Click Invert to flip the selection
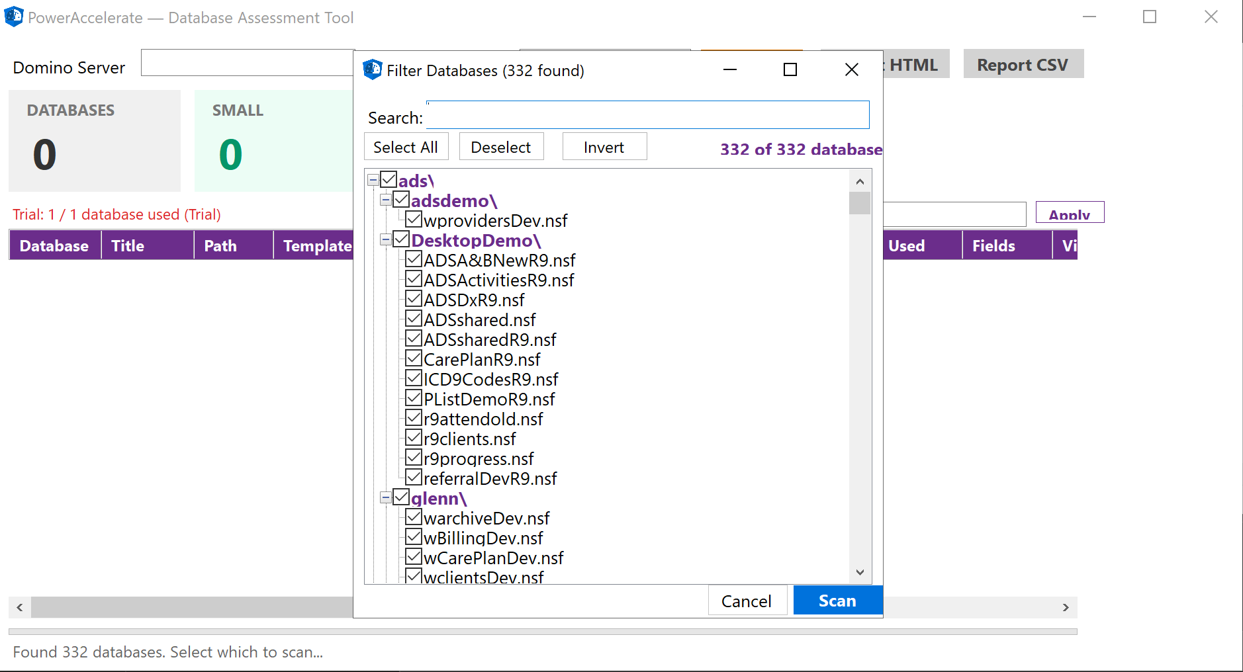The height and width of the screenshot is (672, 1243). [x=604, y=146]
